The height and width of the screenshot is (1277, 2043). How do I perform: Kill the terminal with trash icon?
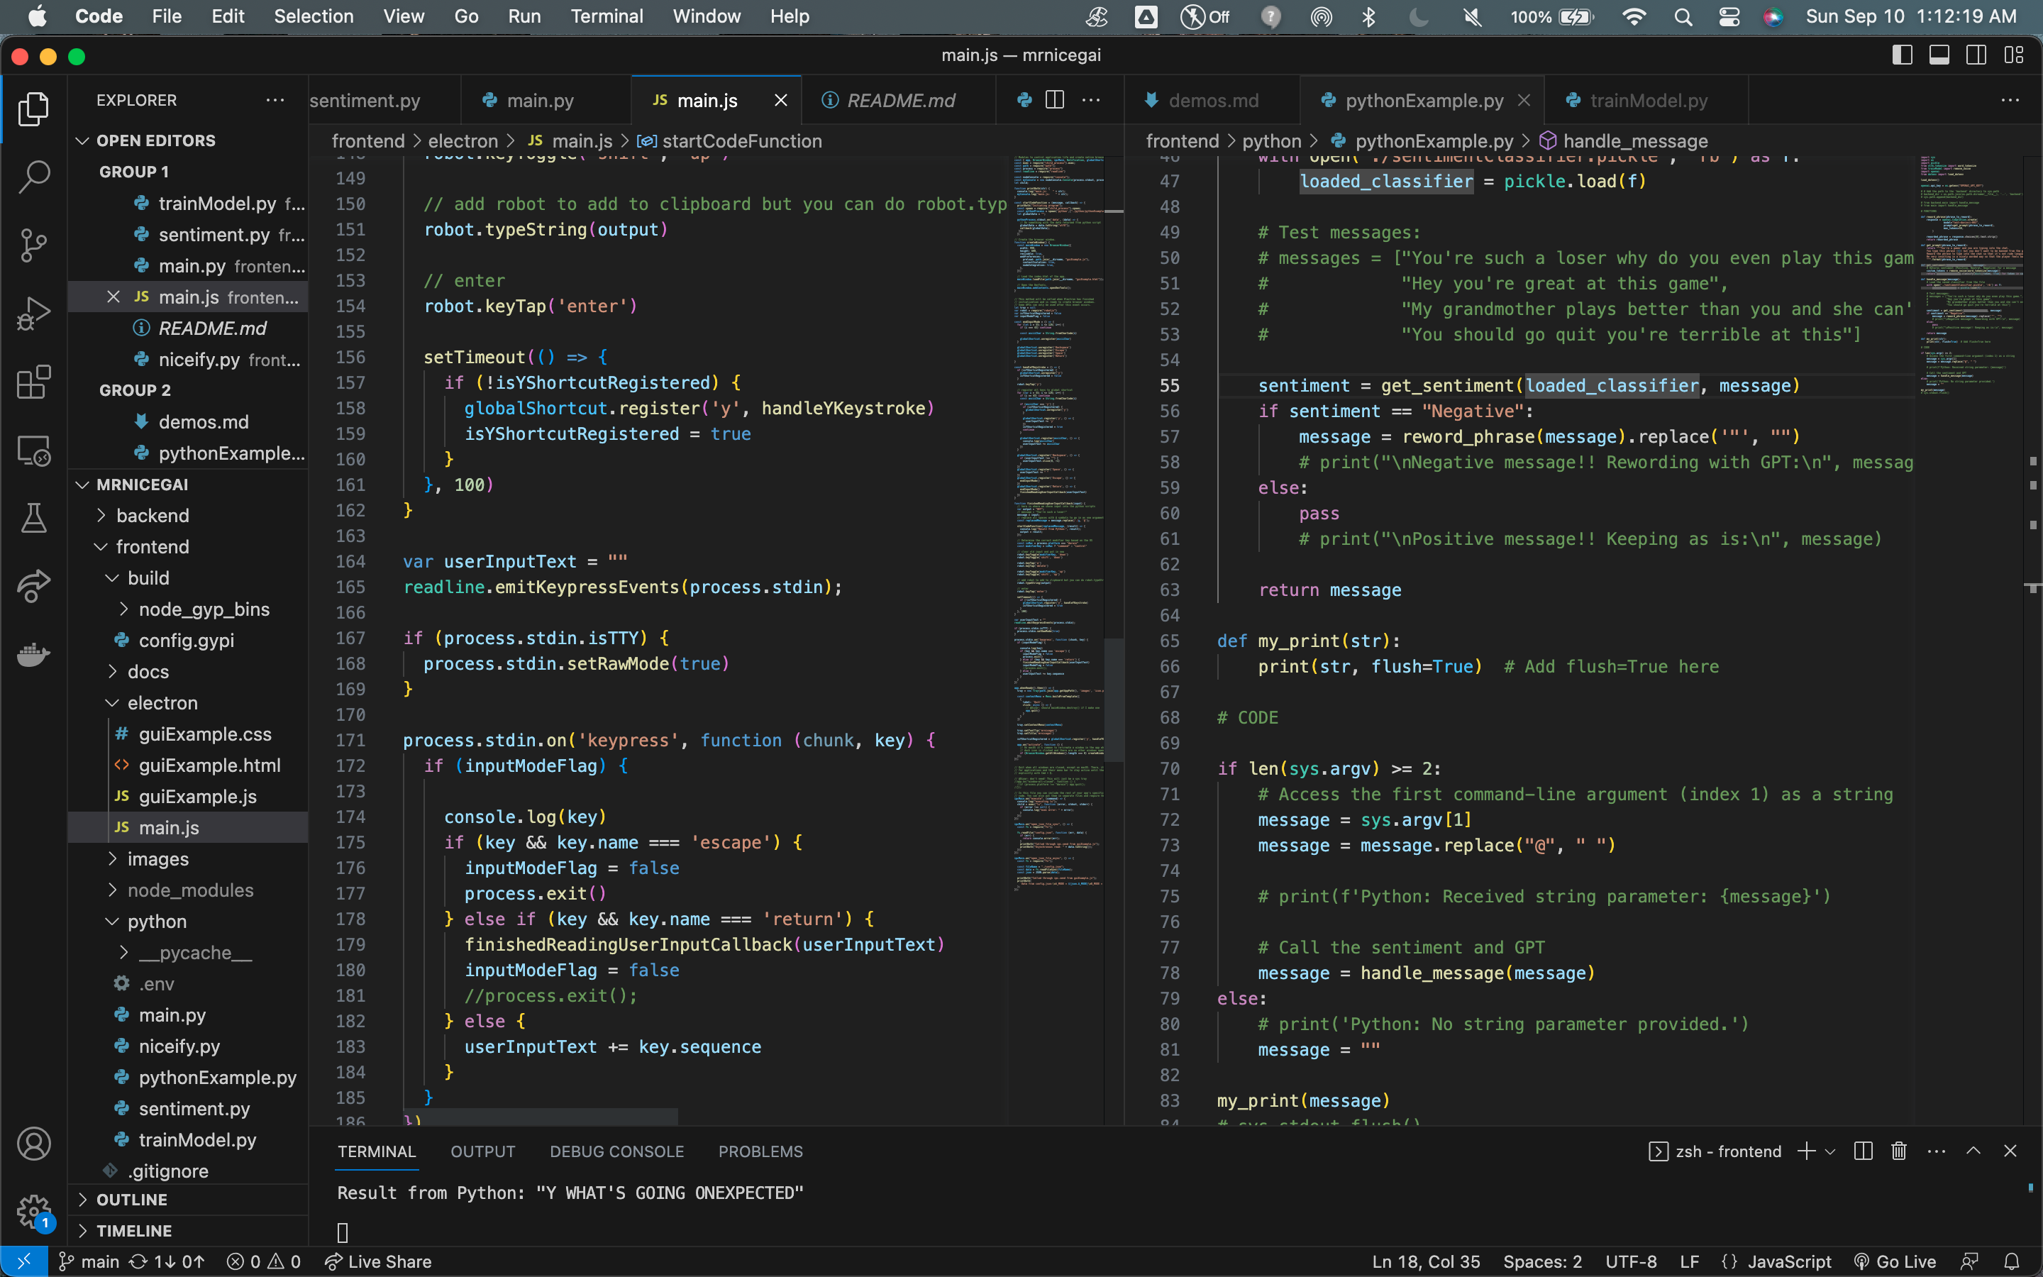point(1898,1151)
